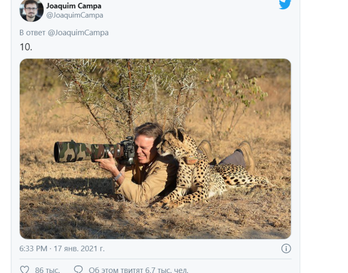Click the 'В ответ' reply label
Screen dimensions: 348x273
click(32, 33)
